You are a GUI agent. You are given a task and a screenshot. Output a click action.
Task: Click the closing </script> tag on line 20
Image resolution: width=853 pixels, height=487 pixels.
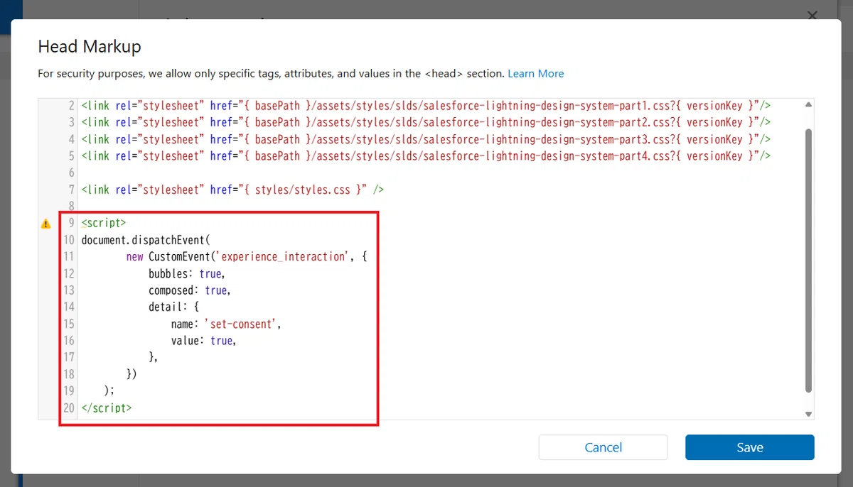(107, 408)
